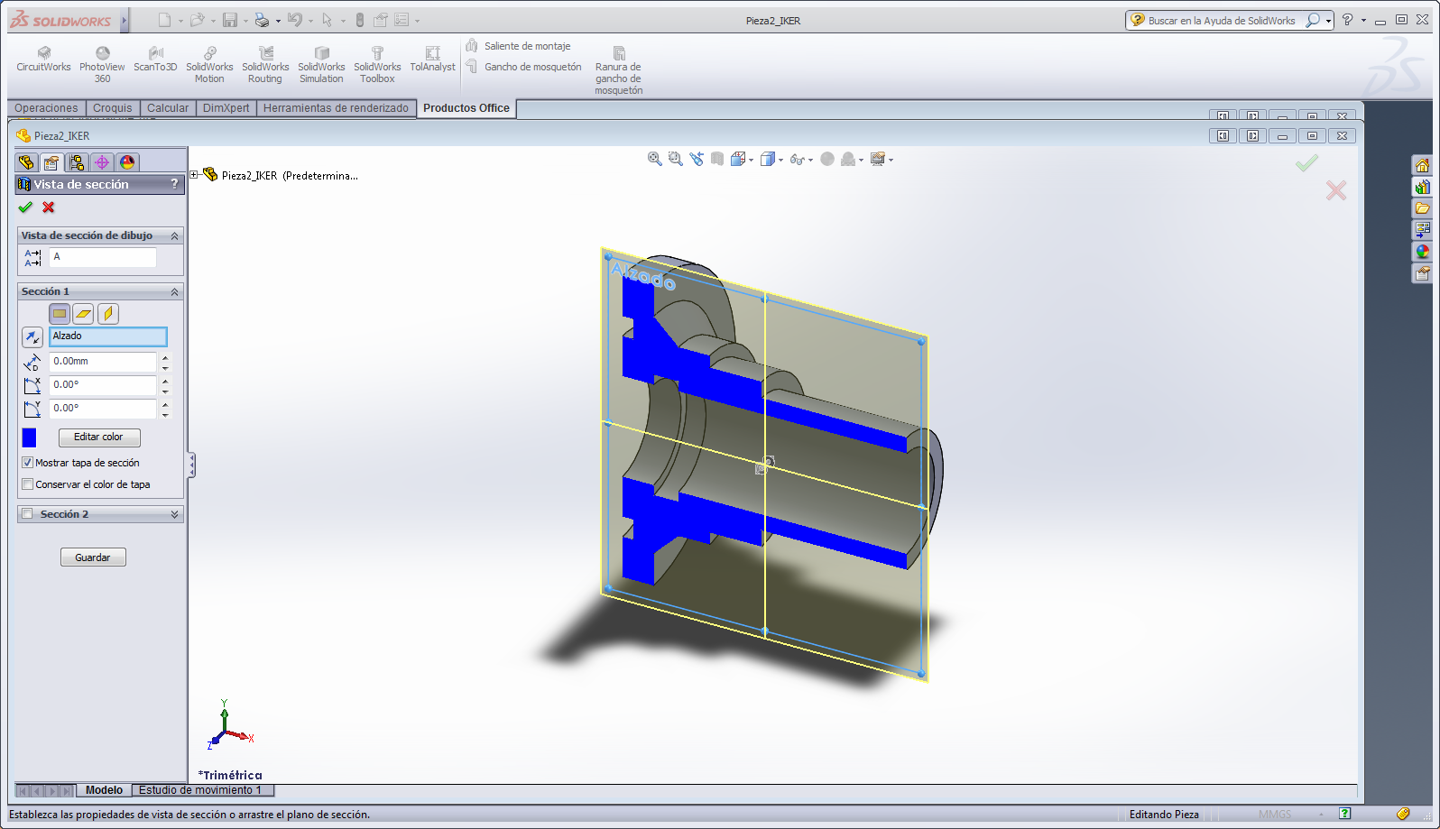Open SolidWorks Toolbox add-in icon

click(x=377, y=54)
